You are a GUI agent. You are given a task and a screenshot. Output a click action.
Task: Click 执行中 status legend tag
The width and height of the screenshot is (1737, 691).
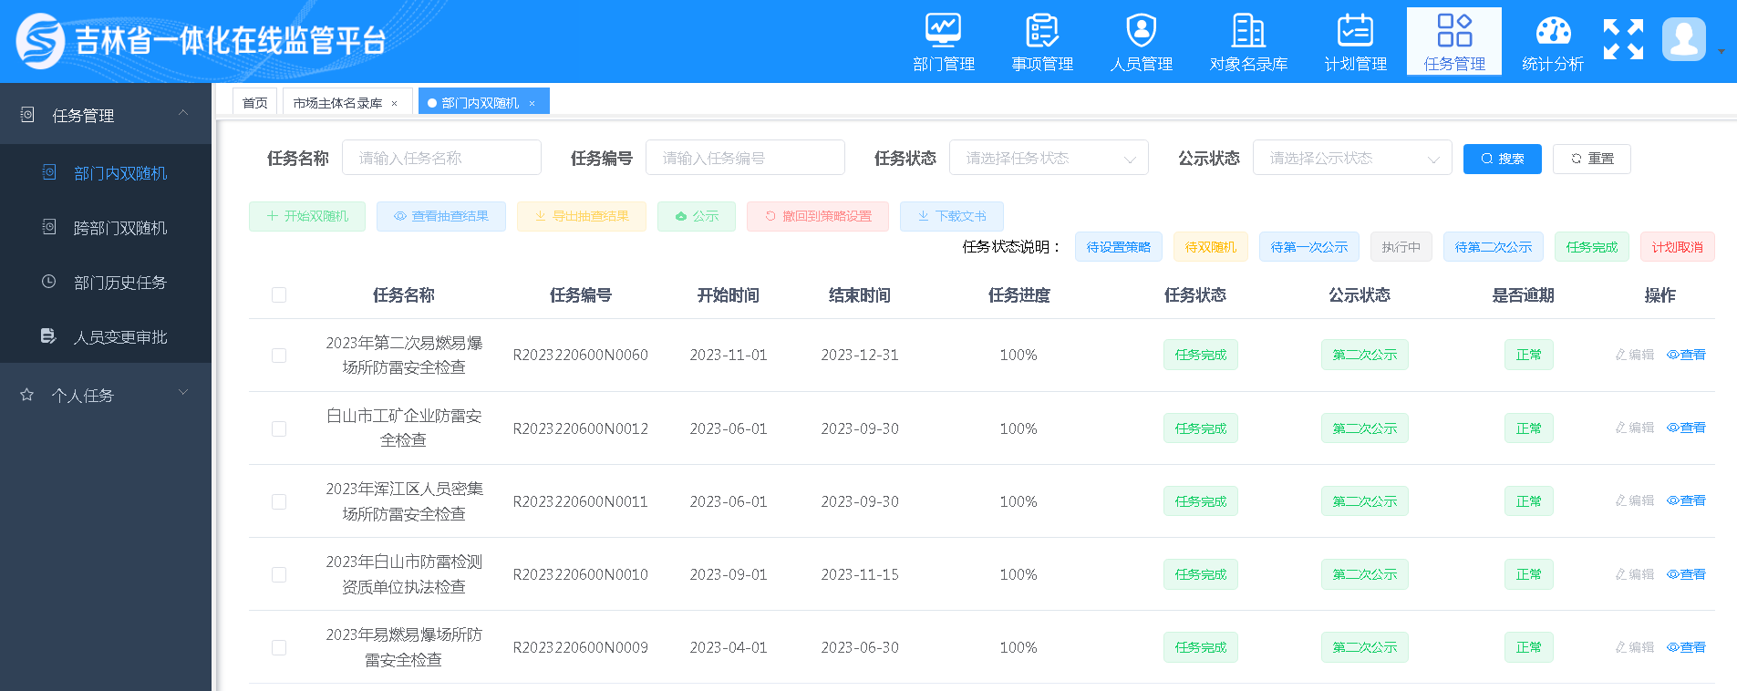[x=1401, y=247]
